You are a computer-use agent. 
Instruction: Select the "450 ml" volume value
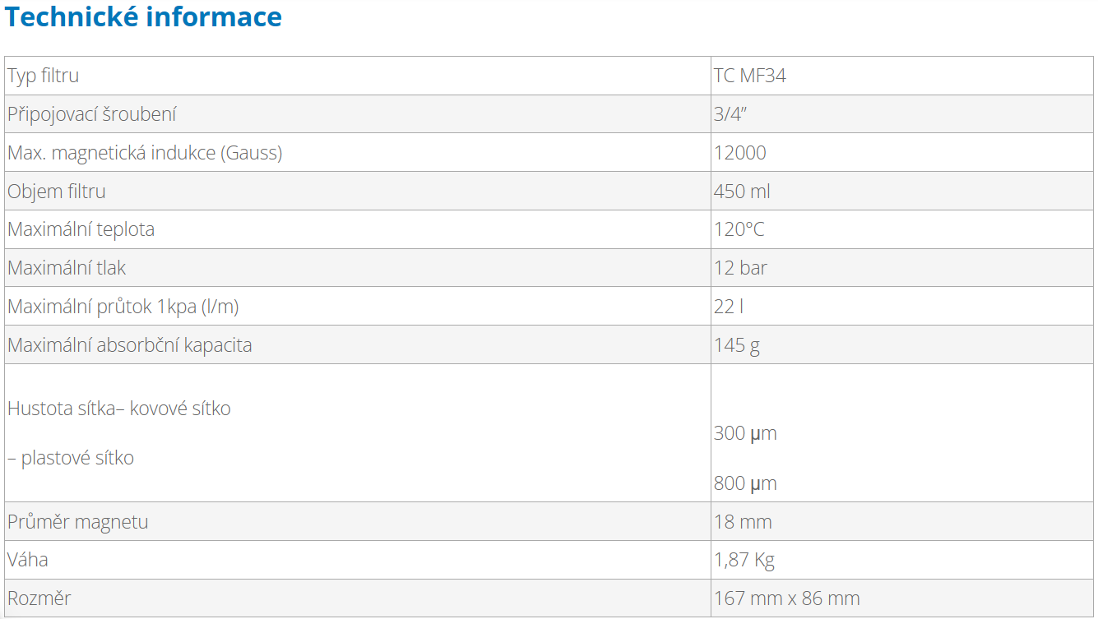pos(742,192)
